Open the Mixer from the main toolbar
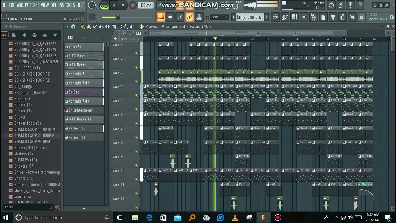Image resolution: width=396 pixels, height=223 pixels. click(x=304, y=17)
